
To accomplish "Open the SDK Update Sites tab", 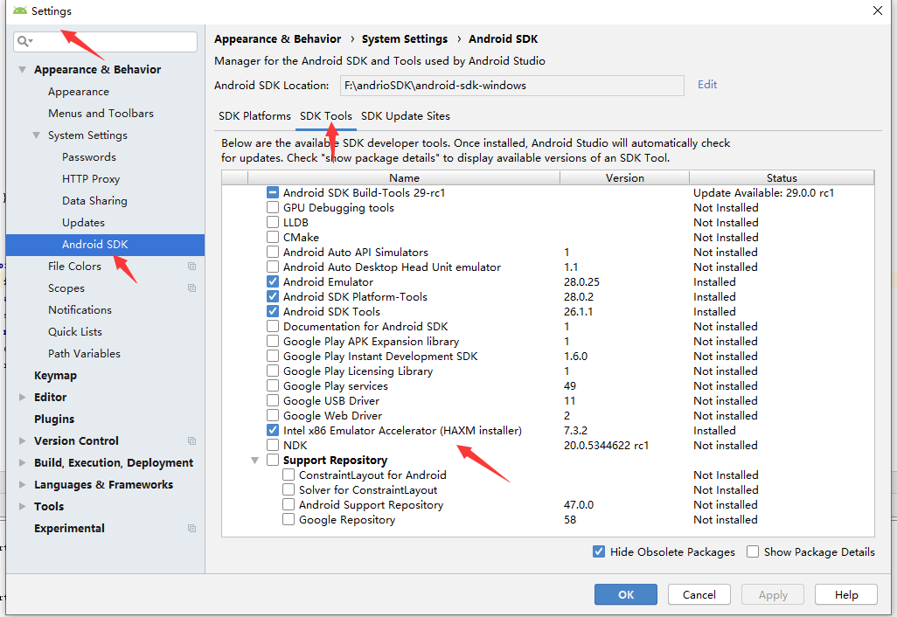I will tap(406, 116).
